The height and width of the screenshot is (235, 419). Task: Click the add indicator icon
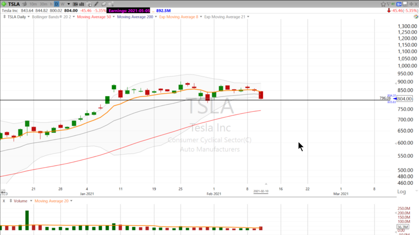(89, 4)
